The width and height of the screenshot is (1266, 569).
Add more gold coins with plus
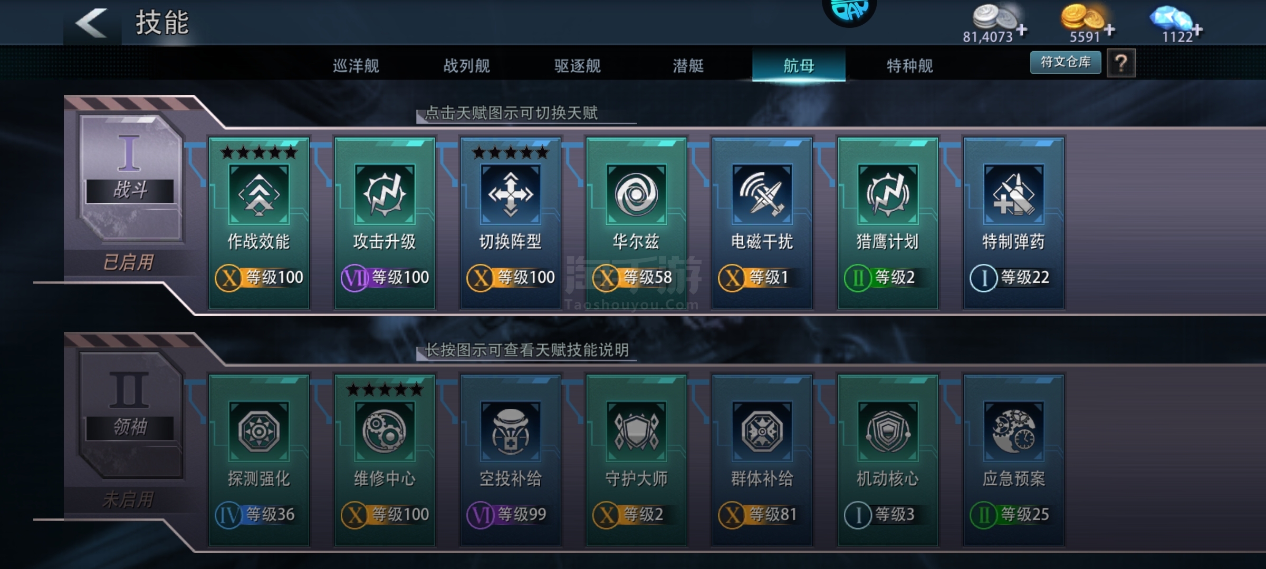click(x=1110, y=30)
